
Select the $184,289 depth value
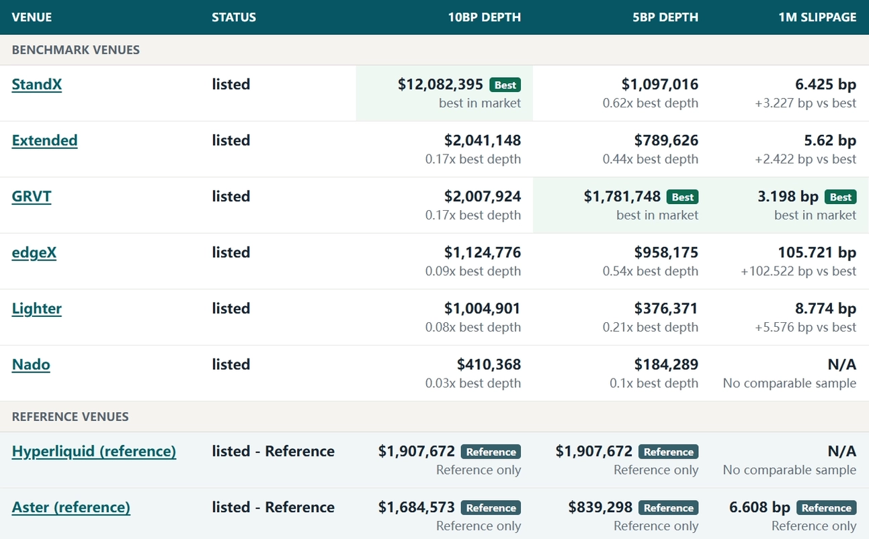[666, 364]
